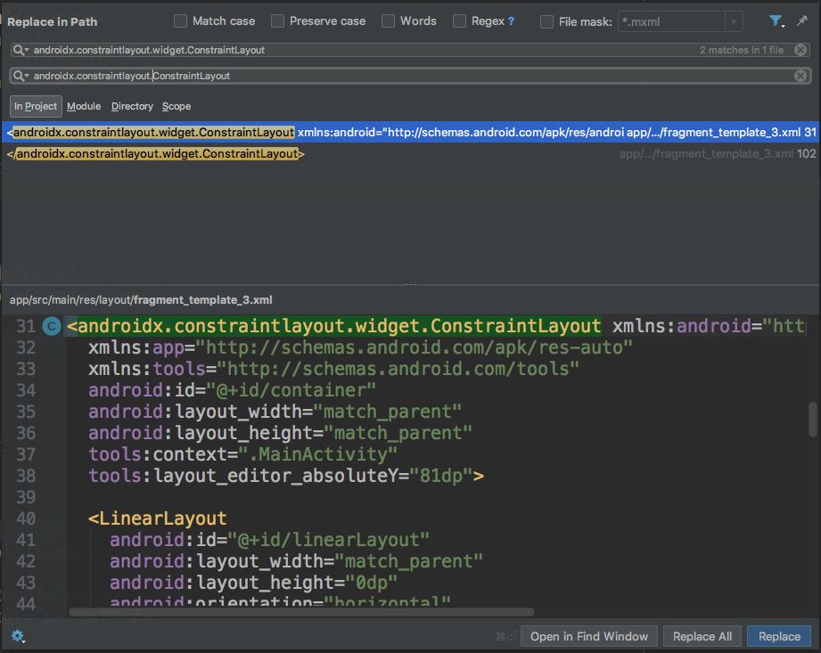Enable the File mask checkbox
Screen dimensions: 821x653
[546, 21]
